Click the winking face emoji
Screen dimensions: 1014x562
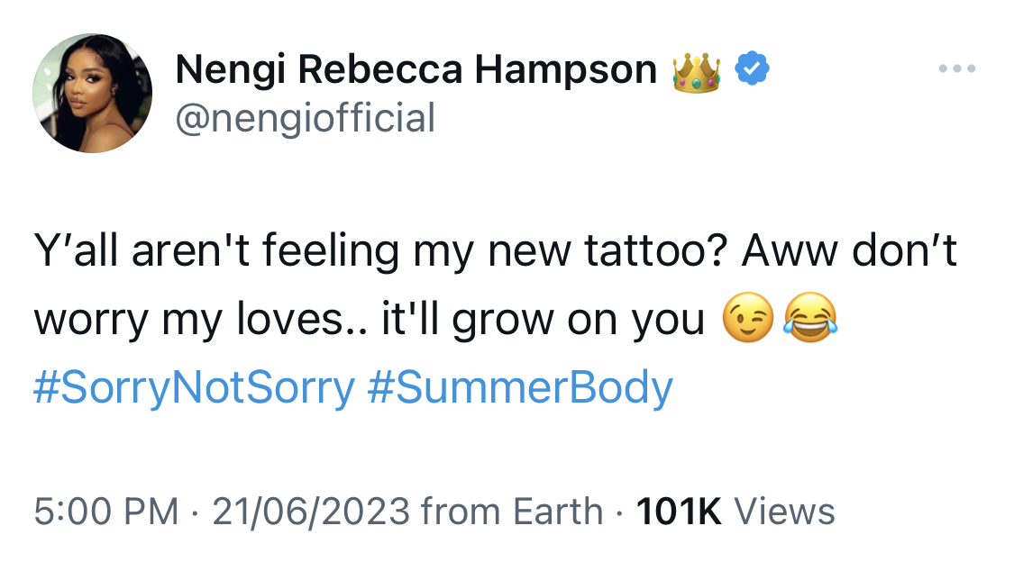748,317
